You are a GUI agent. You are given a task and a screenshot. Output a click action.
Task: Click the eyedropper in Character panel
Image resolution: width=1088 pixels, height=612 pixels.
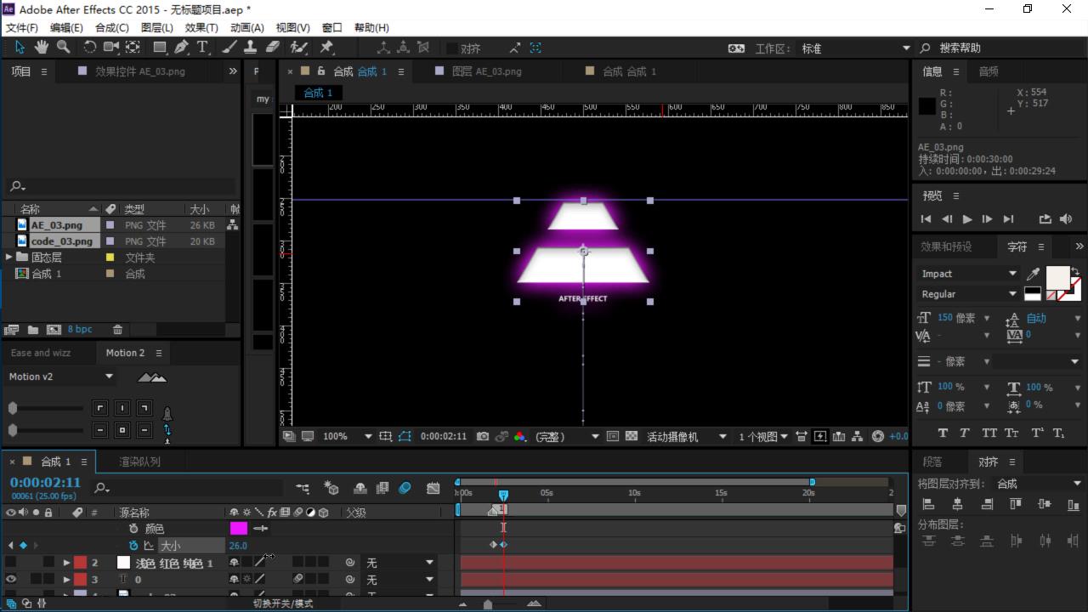click(x=1034, y=274)
